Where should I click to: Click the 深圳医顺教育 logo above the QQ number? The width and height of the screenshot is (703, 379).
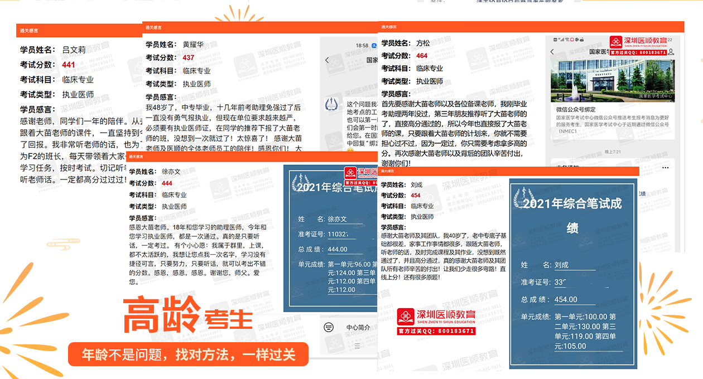coord(436,316)
